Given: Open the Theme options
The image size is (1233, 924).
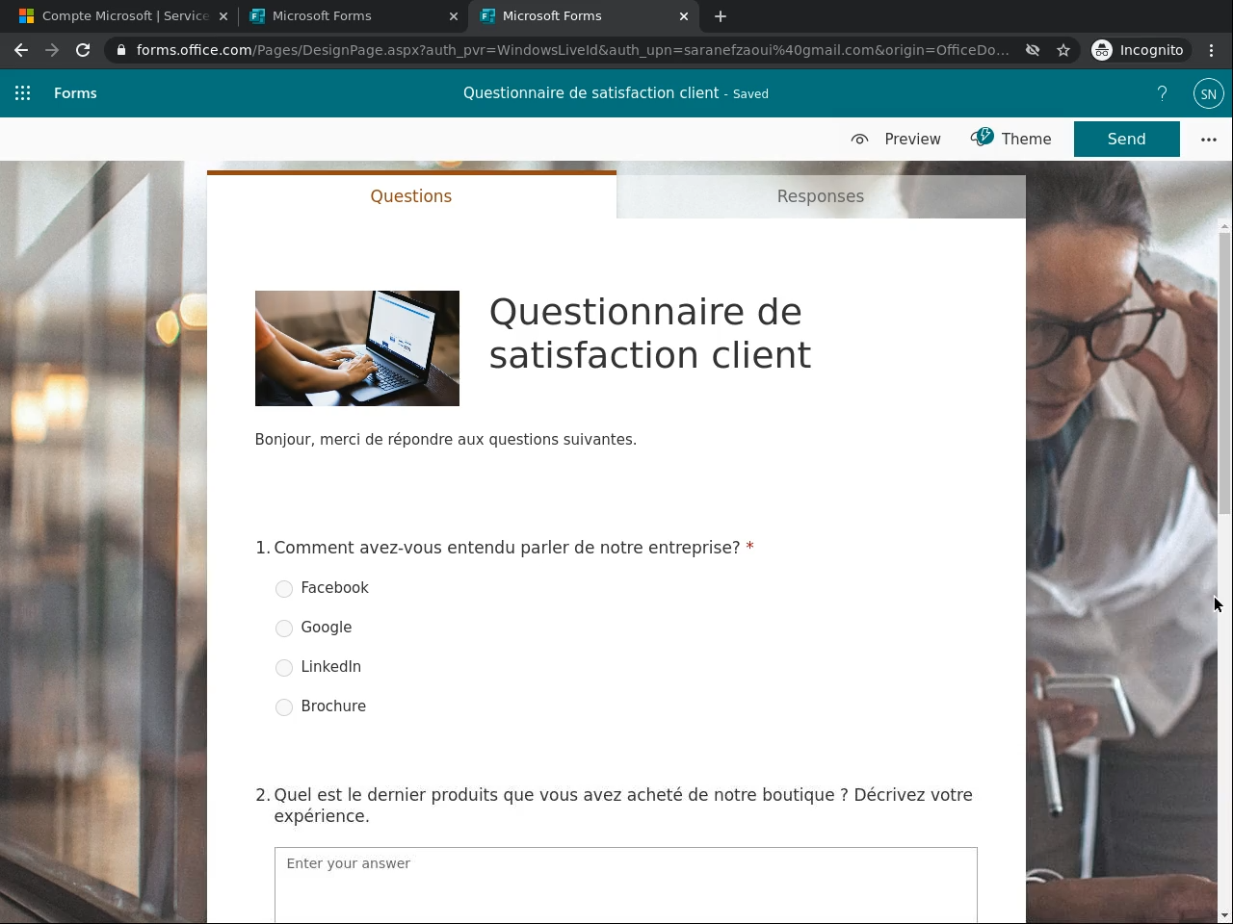Looking at the screenshot, I should tap(1011, 140).
